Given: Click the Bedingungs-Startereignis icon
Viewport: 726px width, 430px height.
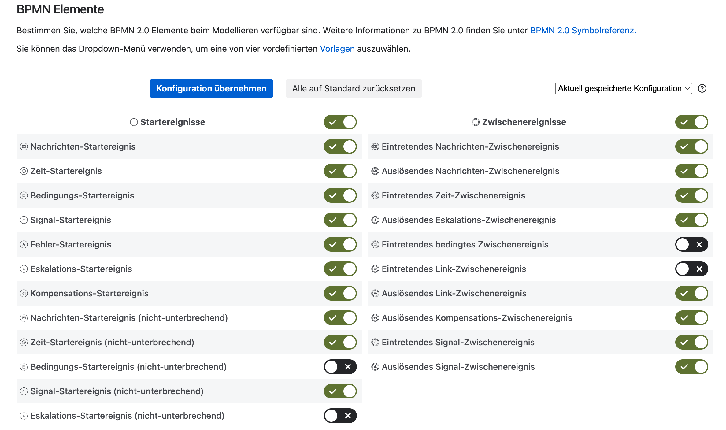Looking at the screenshot, I should tap(24, 195).
